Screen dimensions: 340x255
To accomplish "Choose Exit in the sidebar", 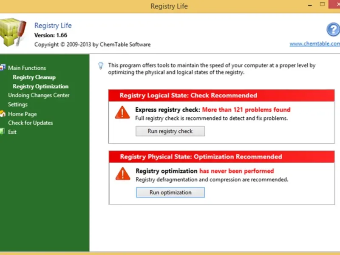I will click(12, 132).
